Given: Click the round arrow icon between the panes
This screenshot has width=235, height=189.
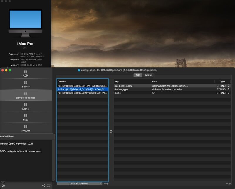Looking at the screenshot, I should pyautogui.click(x=111, y=132).
